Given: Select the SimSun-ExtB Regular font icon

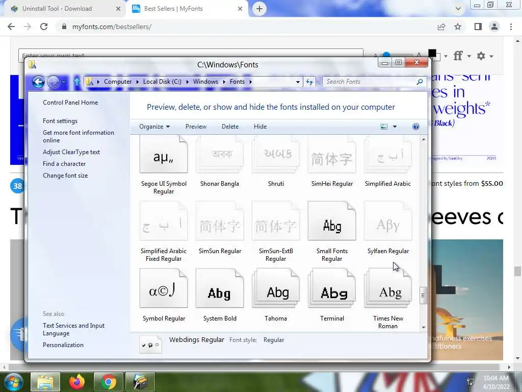Looking at the screenshot, I should pyautogui.click(x=276, y=221).
